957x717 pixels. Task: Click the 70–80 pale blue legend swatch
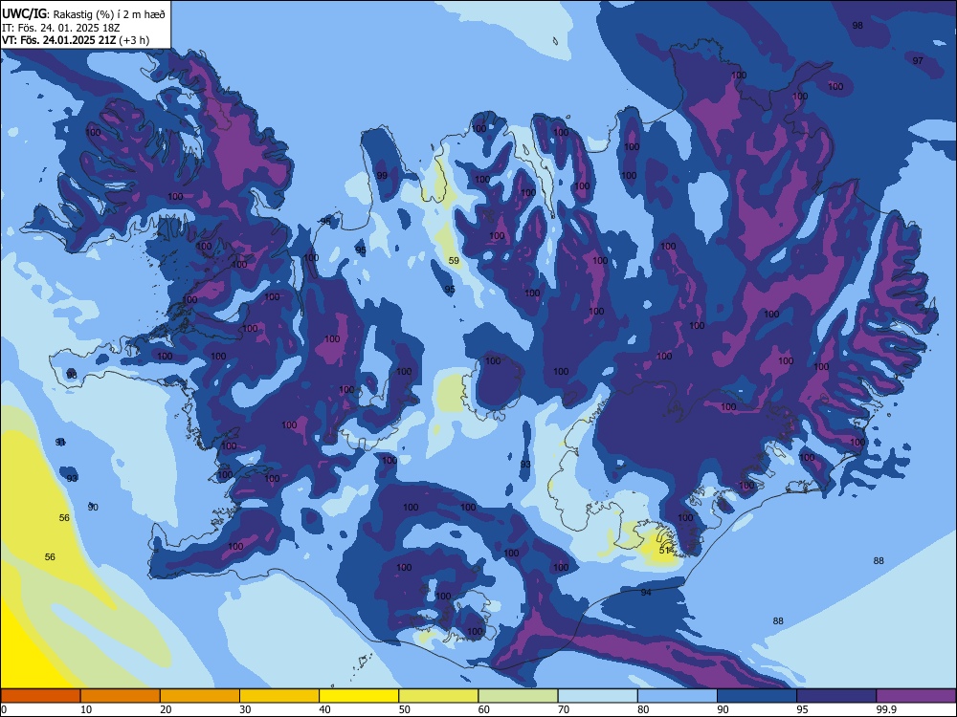pyautogui.click(x=598, y=696)
